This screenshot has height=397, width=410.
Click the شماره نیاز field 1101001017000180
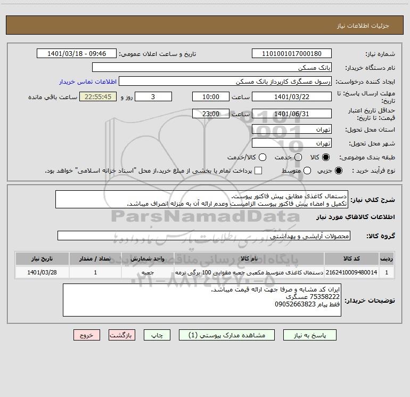[292, 53]
